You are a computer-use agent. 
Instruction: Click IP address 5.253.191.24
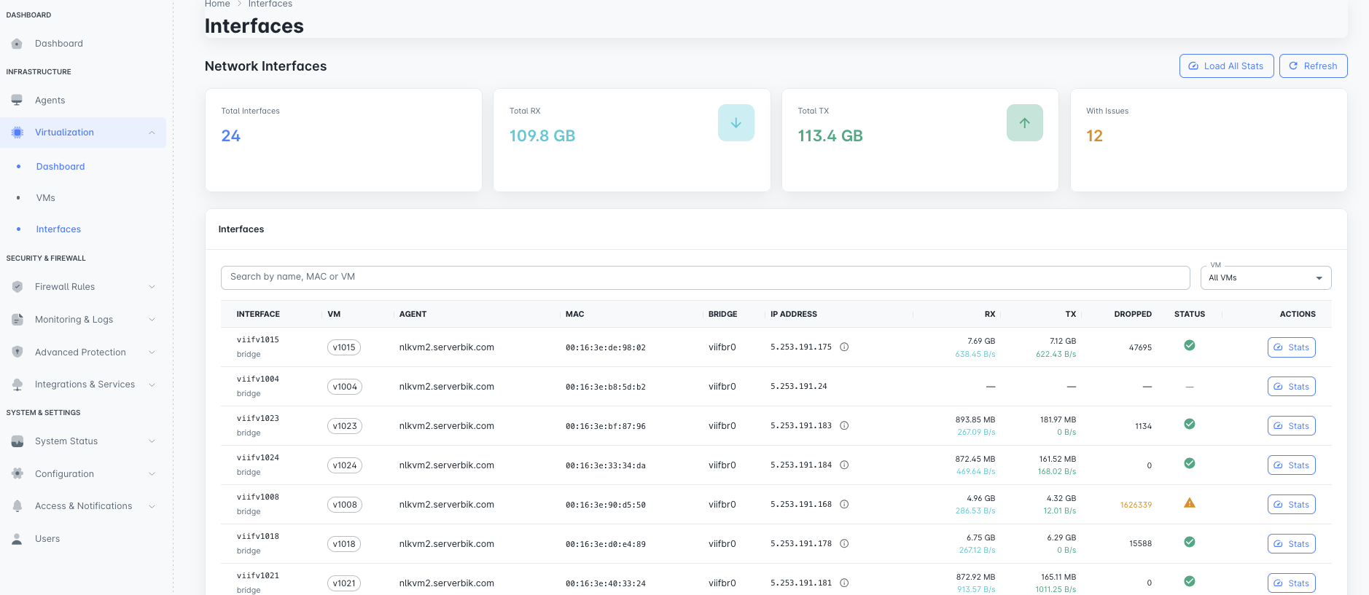[799, 387]
